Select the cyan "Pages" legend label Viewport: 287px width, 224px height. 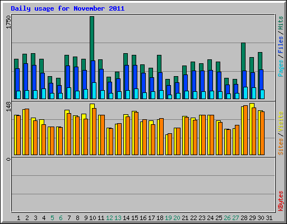[x=281, y=68]
